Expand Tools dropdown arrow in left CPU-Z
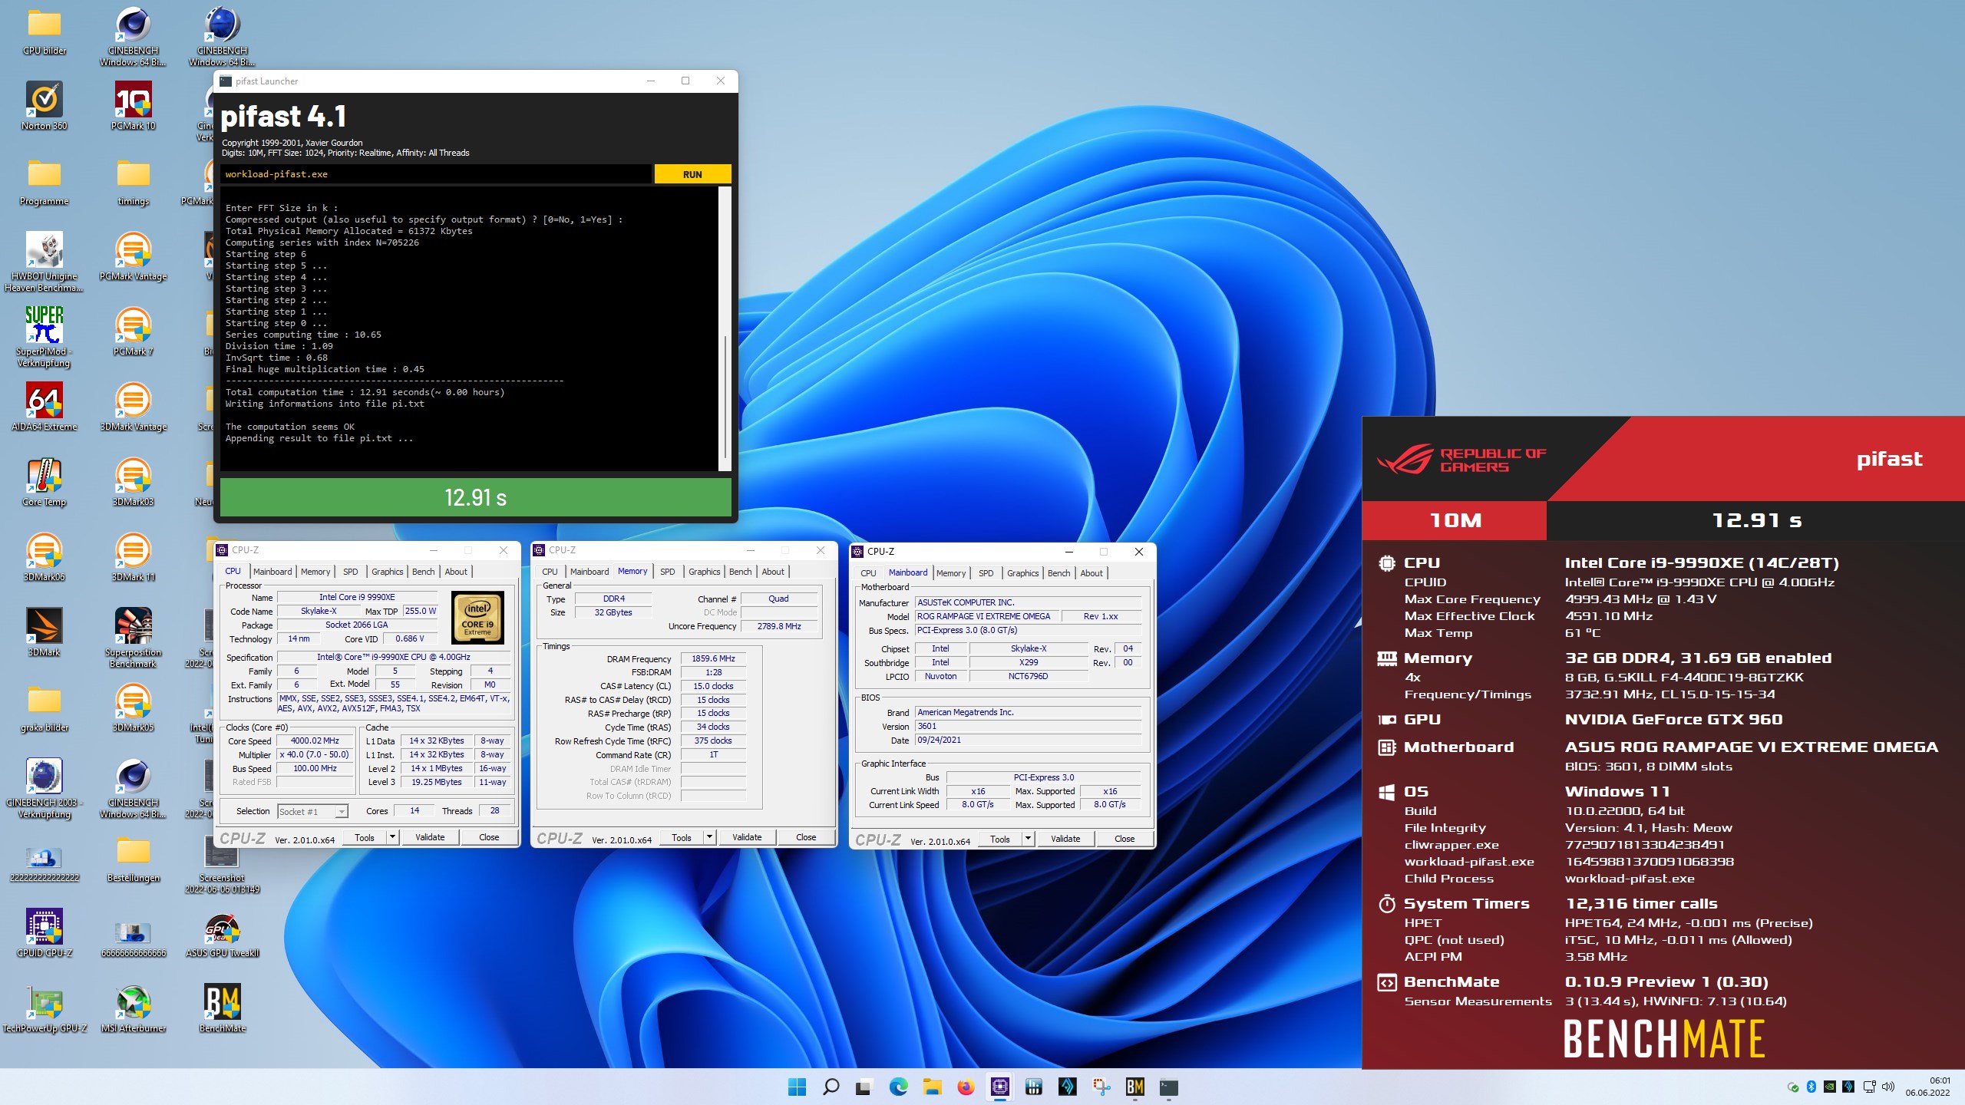This screenshot has height=1105, width=1965. 392,837
